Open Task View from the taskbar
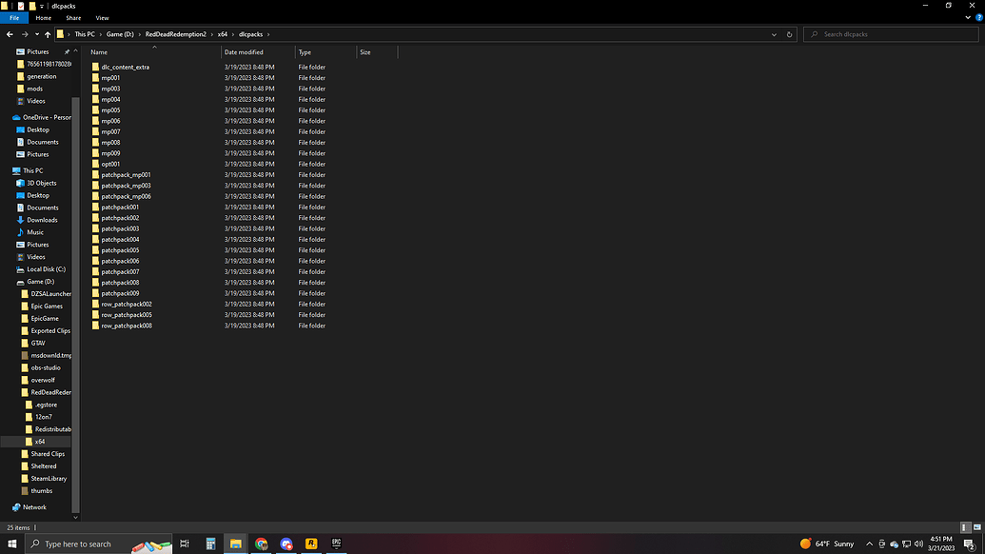The width and height of the screenshot is (985, 554). click(x=185, y=544)
